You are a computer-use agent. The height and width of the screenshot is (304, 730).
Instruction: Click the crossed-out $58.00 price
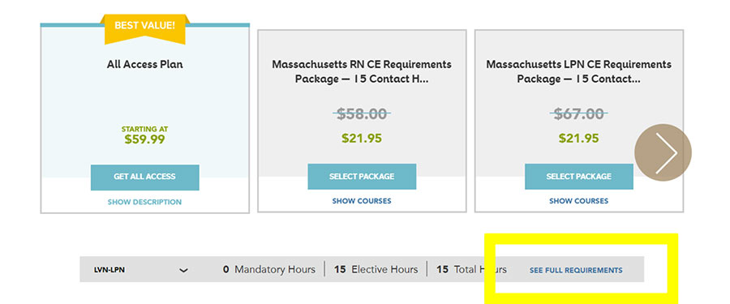(x=362, y=113)
